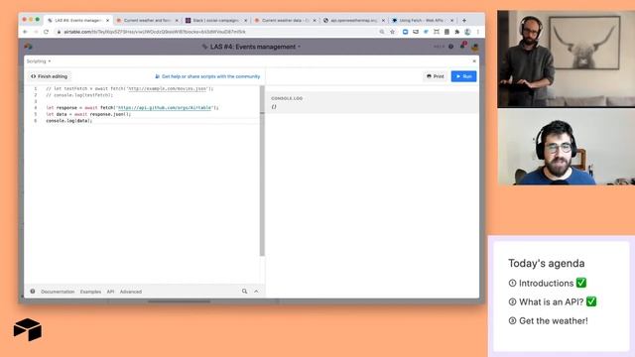
Task: Collapse the footer panel with chevron
Action: 256,291
